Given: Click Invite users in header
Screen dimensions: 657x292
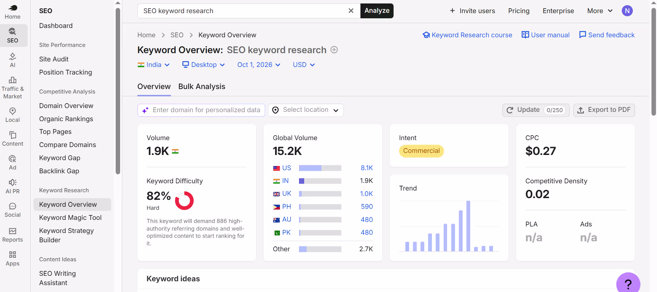Looking at the screenshot, I should pyautogui.click(x=472, y=11).
